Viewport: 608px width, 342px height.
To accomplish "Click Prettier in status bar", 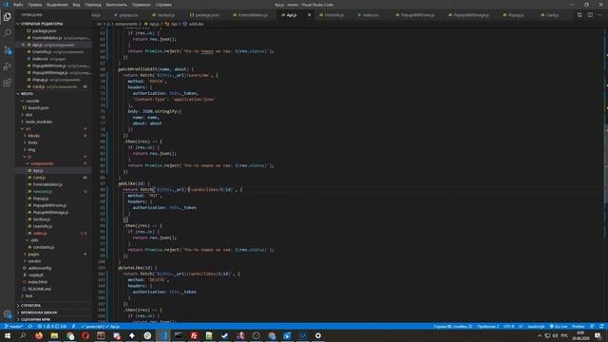I will pyautogui.click(x=579, y=327).
